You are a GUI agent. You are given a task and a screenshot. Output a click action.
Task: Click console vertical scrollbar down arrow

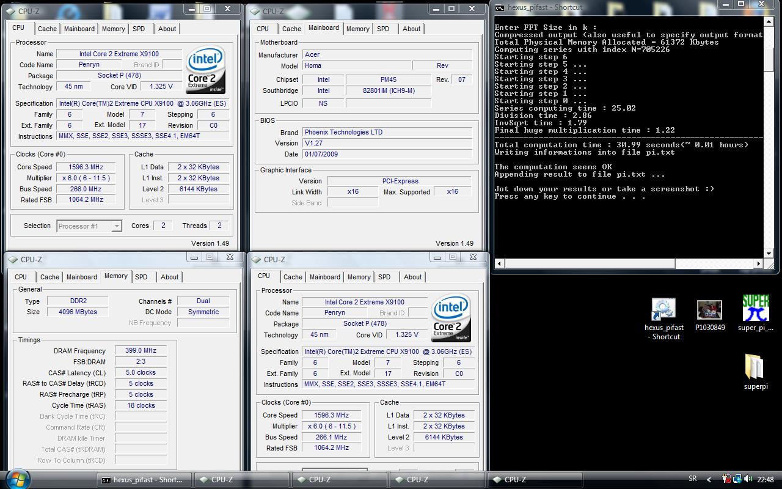tap(770, 254)
